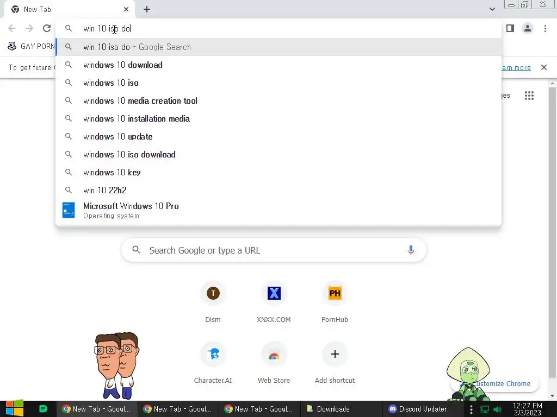
Task: Switch to third New Tab - Google taskbar window
Action: coord(259,409)
